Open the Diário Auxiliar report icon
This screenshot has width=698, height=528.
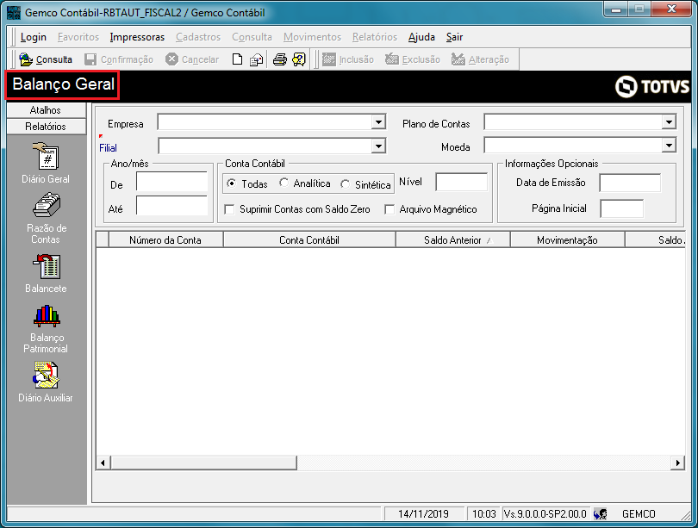46,375
